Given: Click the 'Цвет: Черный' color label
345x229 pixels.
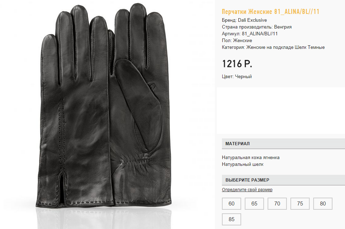Looking at the screenshot, I should [237, 76].
